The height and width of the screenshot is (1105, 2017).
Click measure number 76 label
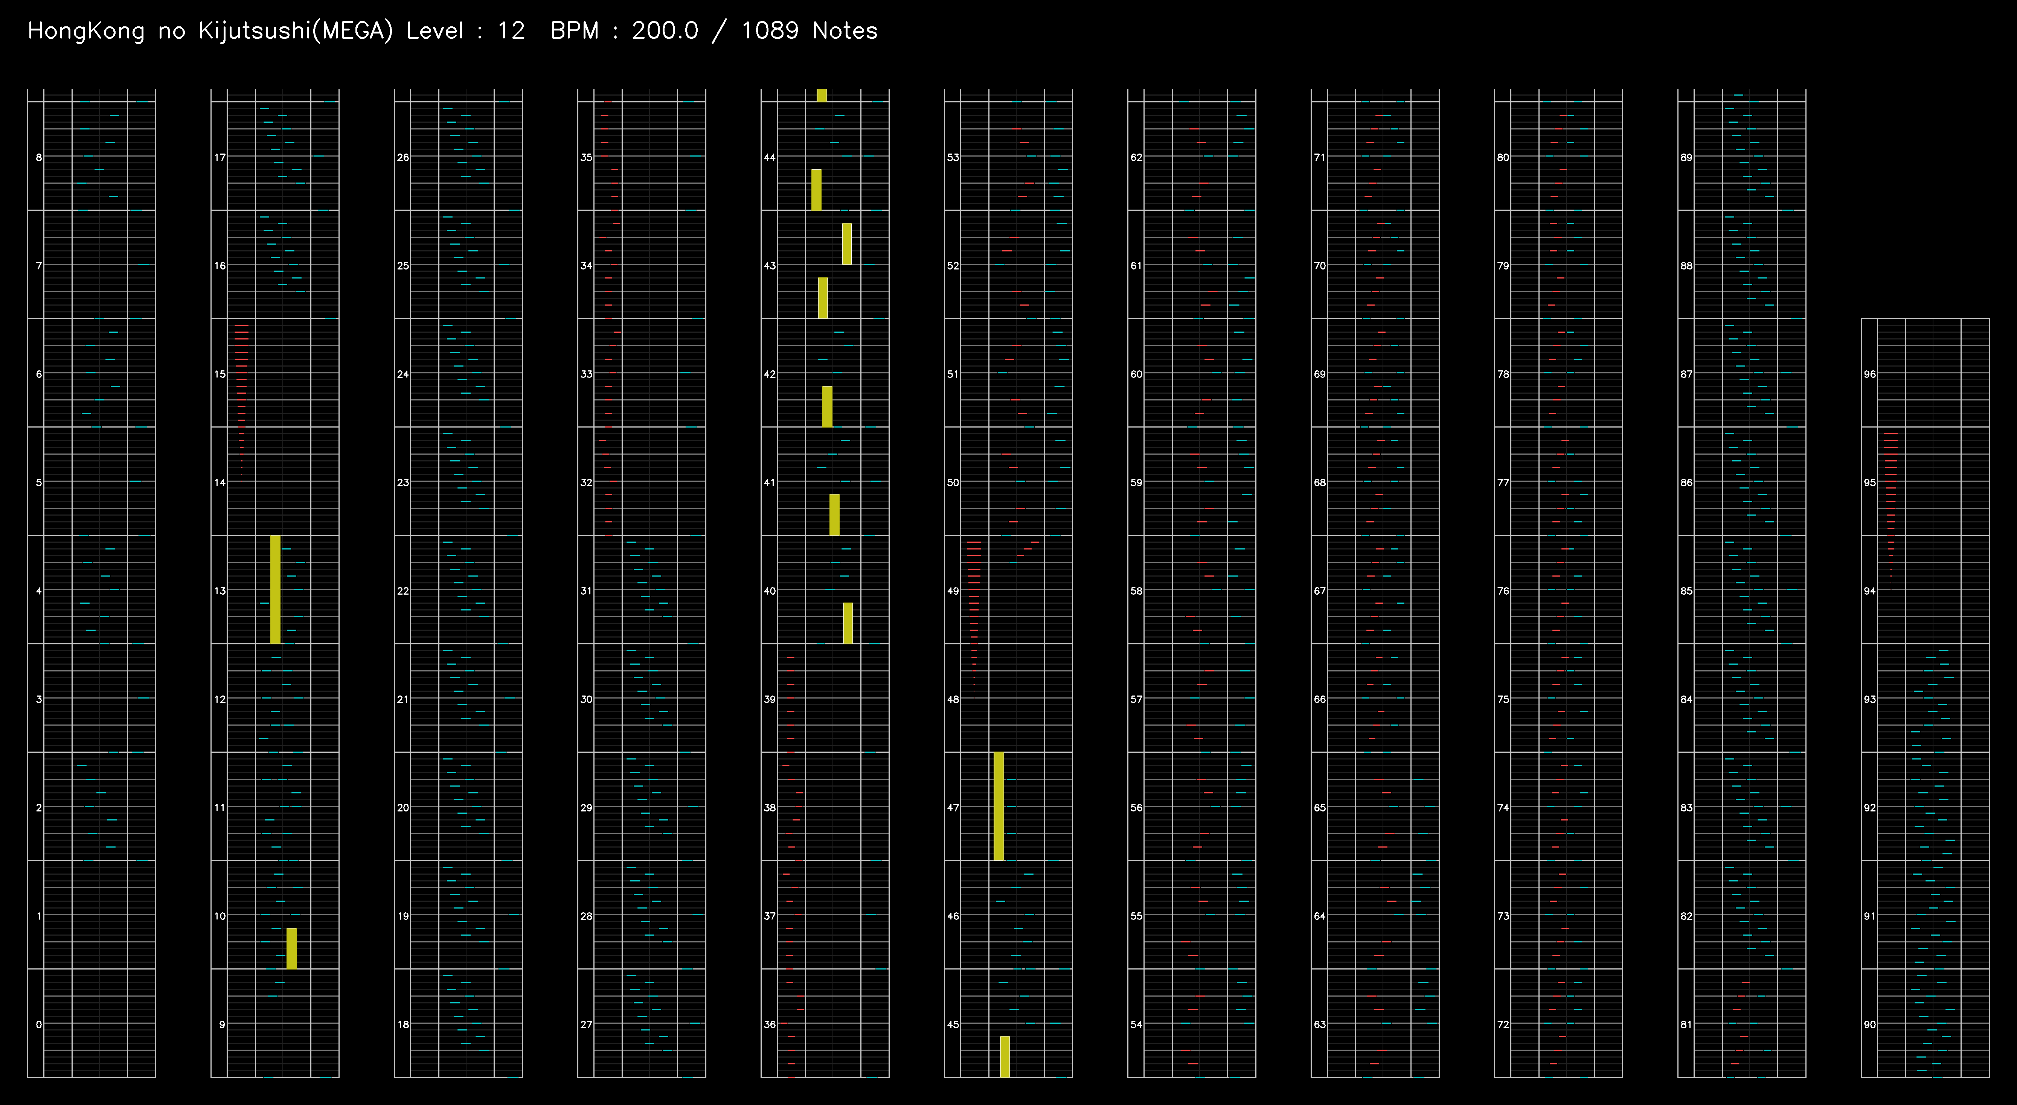pos(1503,591)
